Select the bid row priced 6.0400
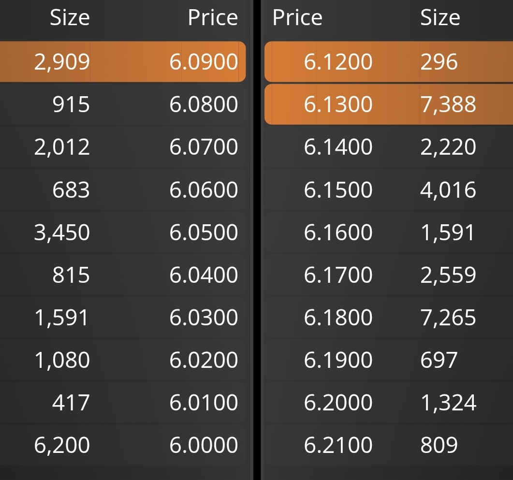This screenshot has height=480, width=513. (x=123, y=275)
